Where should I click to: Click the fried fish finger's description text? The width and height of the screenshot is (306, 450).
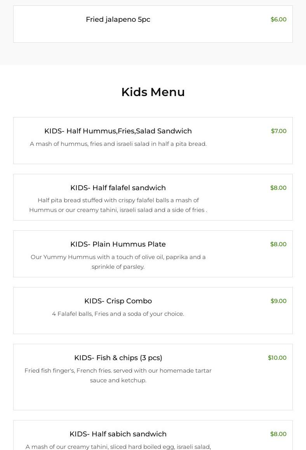coord(118,375)
